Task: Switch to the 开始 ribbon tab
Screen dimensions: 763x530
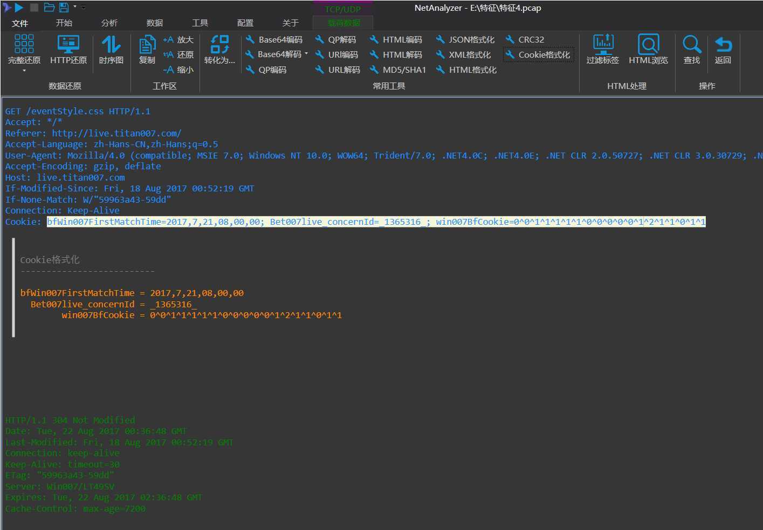Action: 64,23
